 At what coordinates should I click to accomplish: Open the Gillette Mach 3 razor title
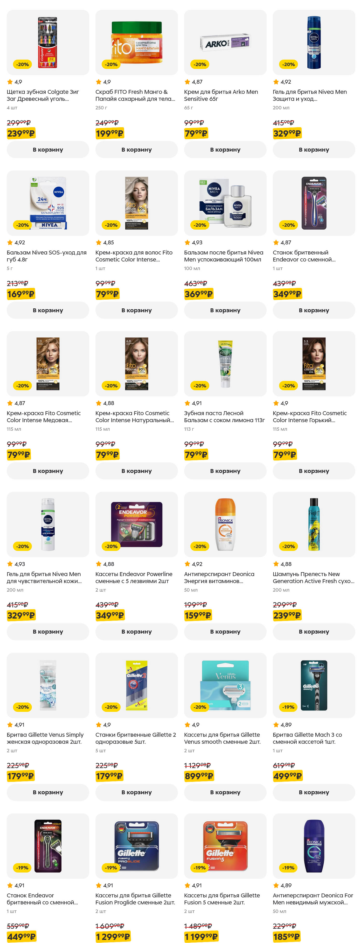click(307, 738)
